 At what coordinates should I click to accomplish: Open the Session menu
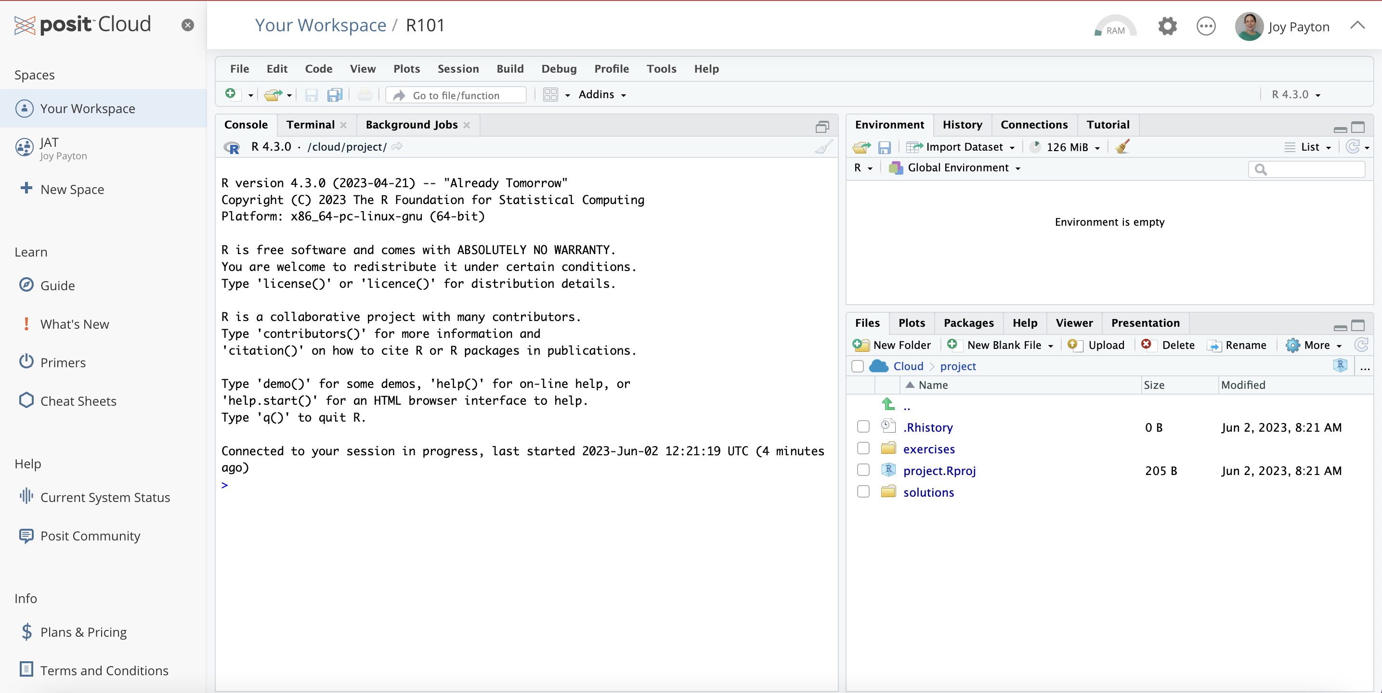[457, 69]
